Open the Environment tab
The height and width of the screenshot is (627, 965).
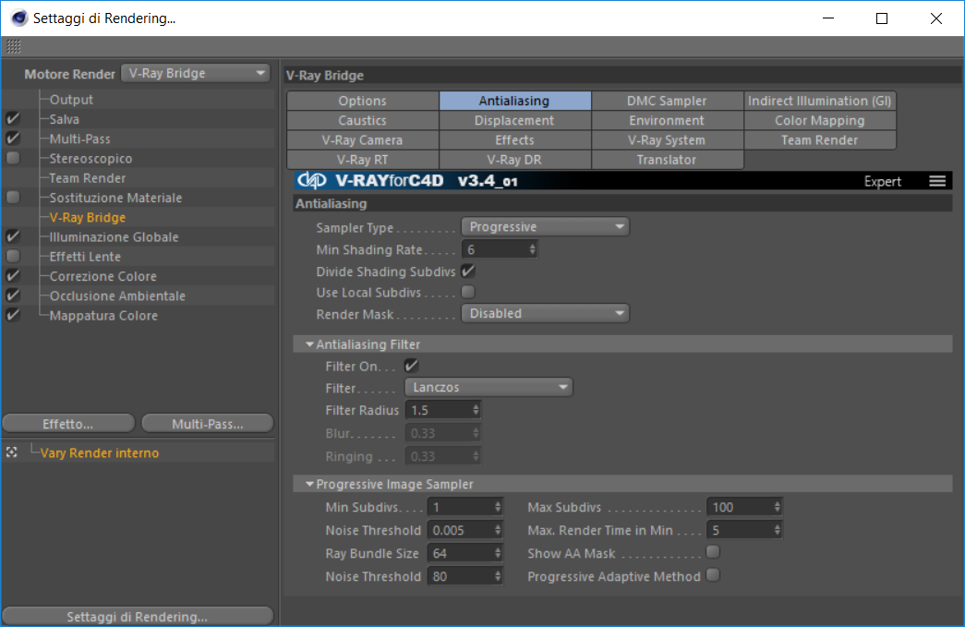(667, 120)
